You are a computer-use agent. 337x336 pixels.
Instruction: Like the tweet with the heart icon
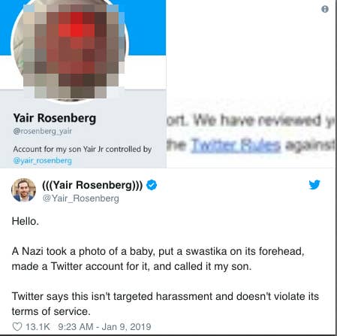[x=17, y=327]
